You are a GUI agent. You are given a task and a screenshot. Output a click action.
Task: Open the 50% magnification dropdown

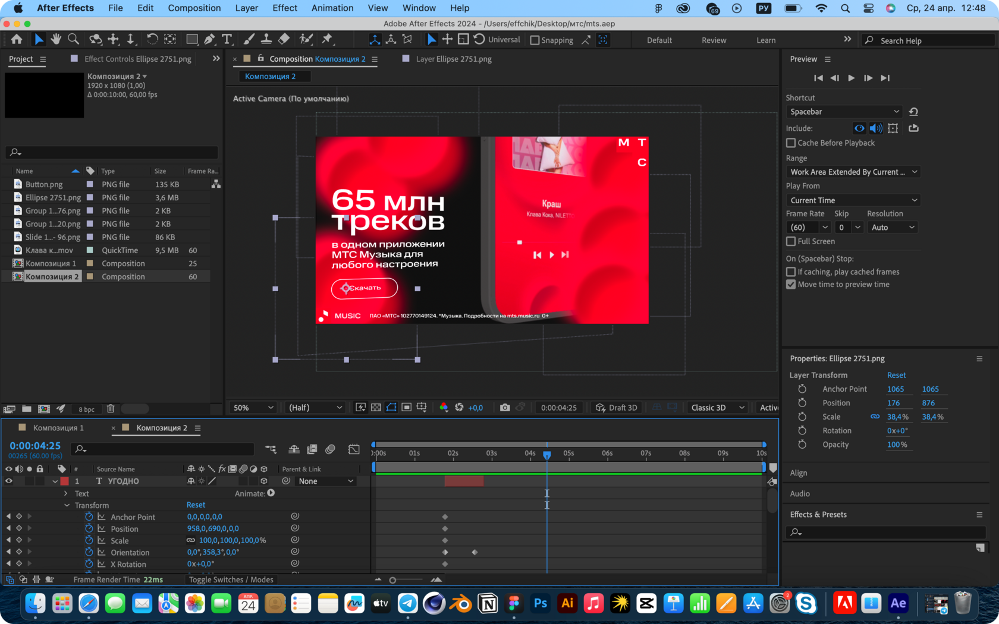point(253,408)
